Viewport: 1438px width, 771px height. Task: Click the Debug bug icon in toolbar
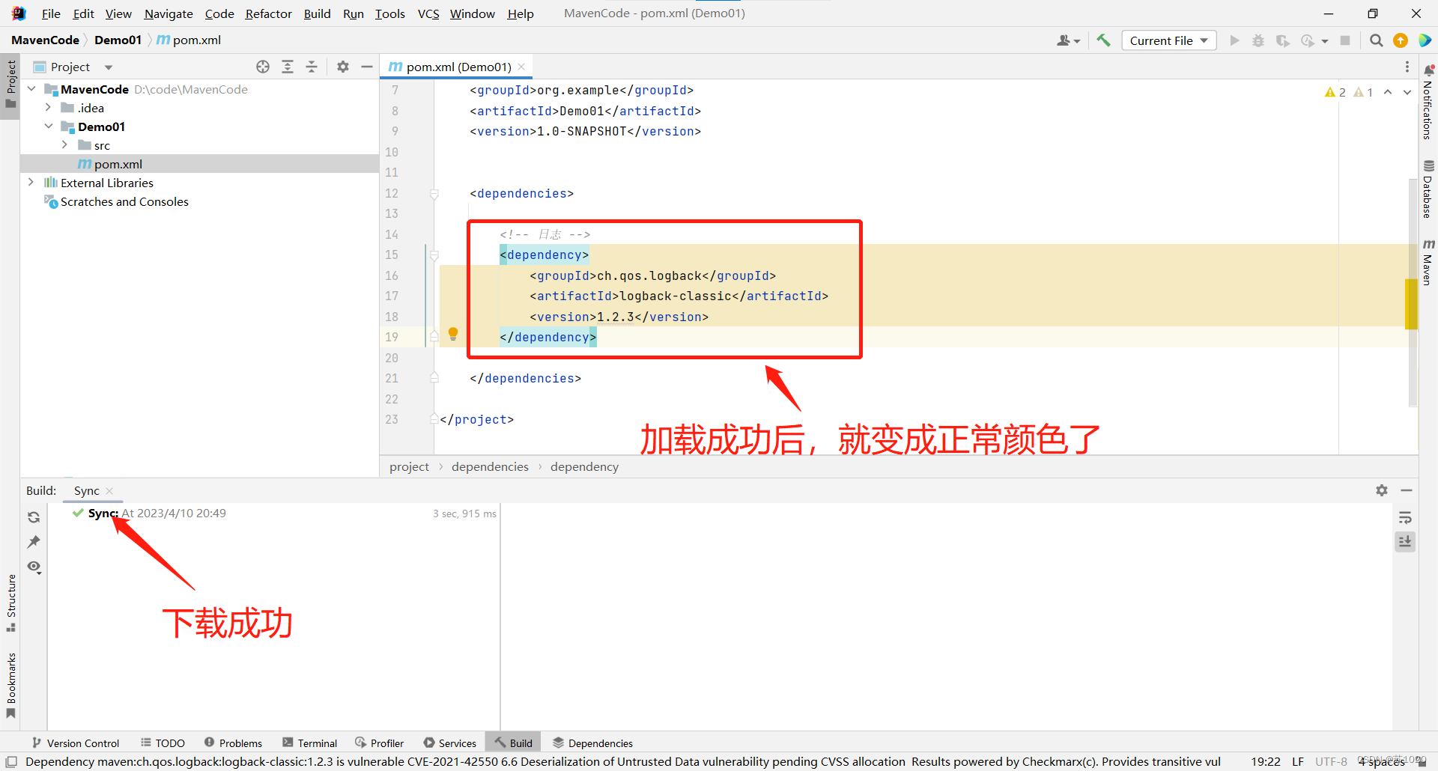coord(1258,40)
